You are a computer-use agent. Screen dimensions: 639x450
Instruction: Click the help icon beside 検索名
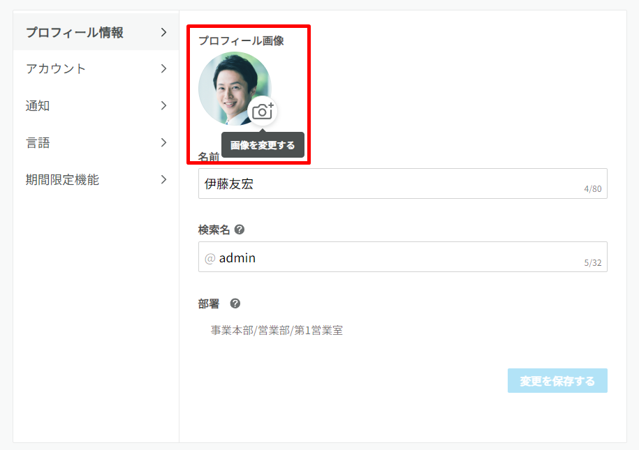(240, 230)
